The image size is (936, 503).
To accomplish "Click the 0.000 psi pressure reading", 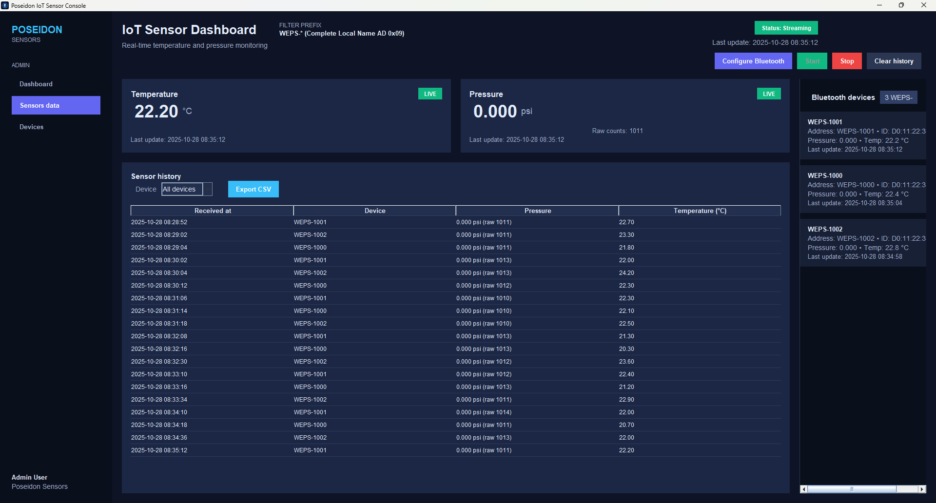I will pos(503,112).
